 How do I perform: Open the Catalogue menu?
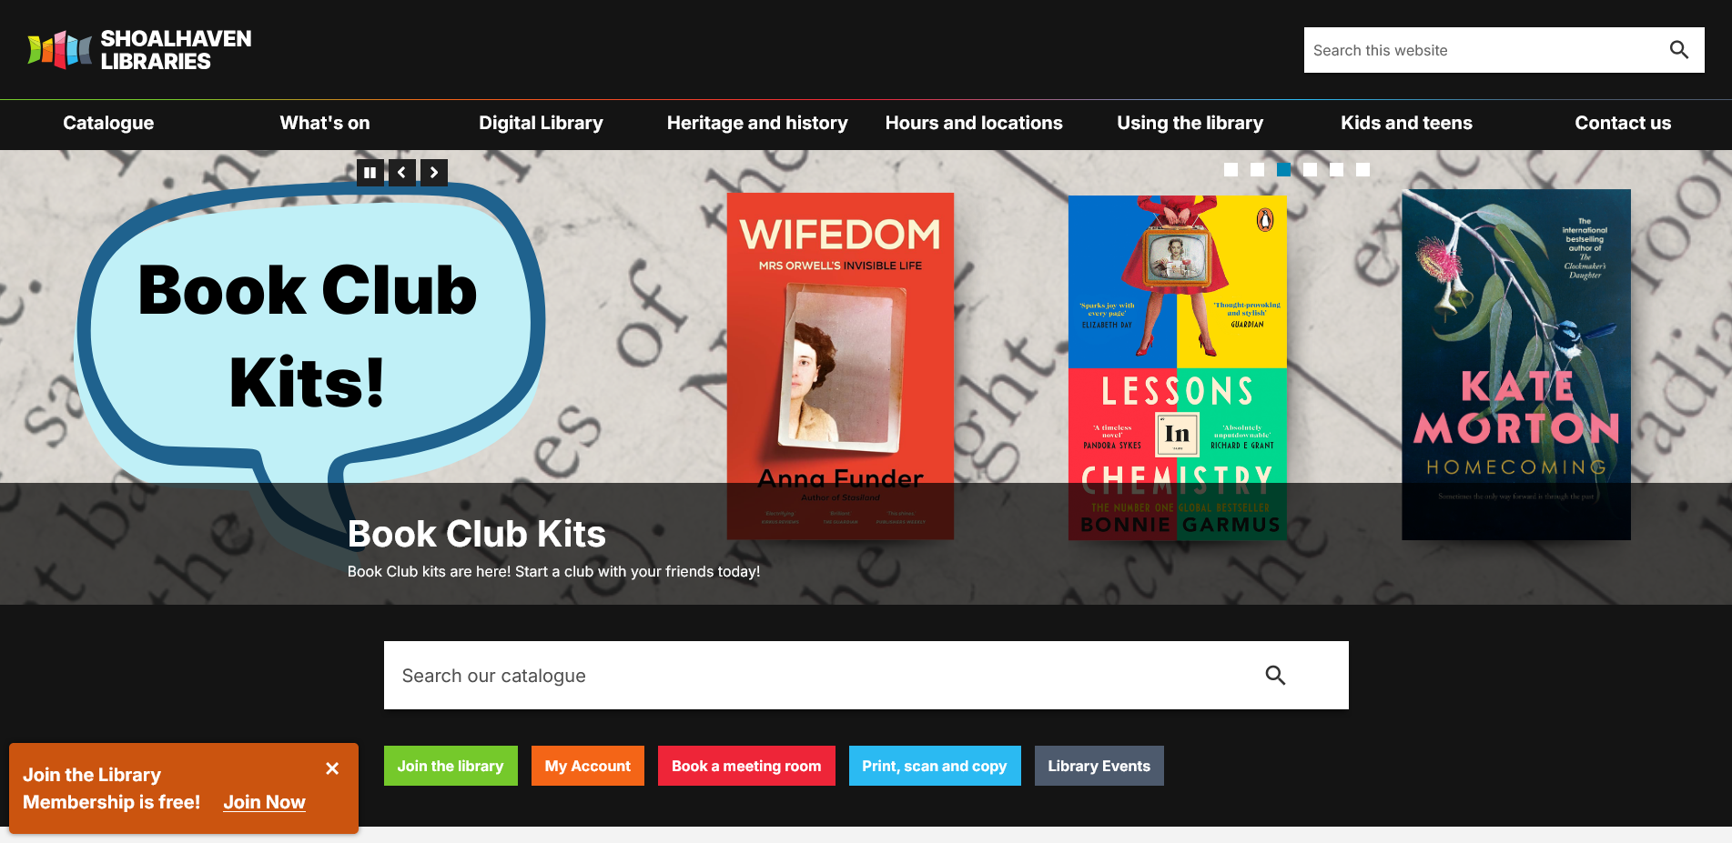pos(108,123)
